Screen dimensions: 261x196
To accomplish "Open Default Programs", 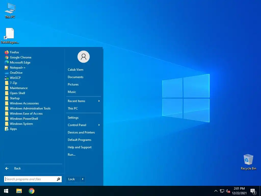I will pyautogui.click(x=80, y=140).
